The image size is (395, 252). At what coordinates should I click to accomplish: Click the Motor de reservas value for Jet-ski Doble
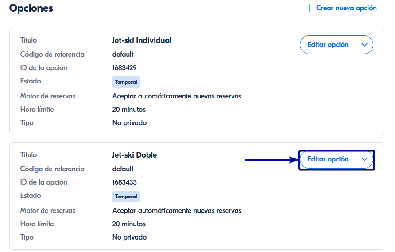pos(177,211)
